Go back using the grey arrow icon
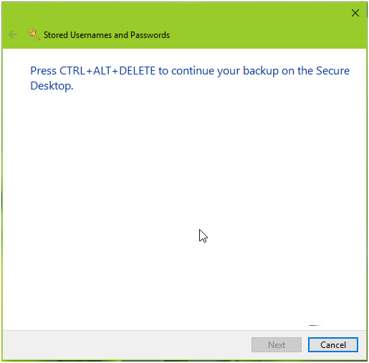The image size is (369, 363). 13,34
